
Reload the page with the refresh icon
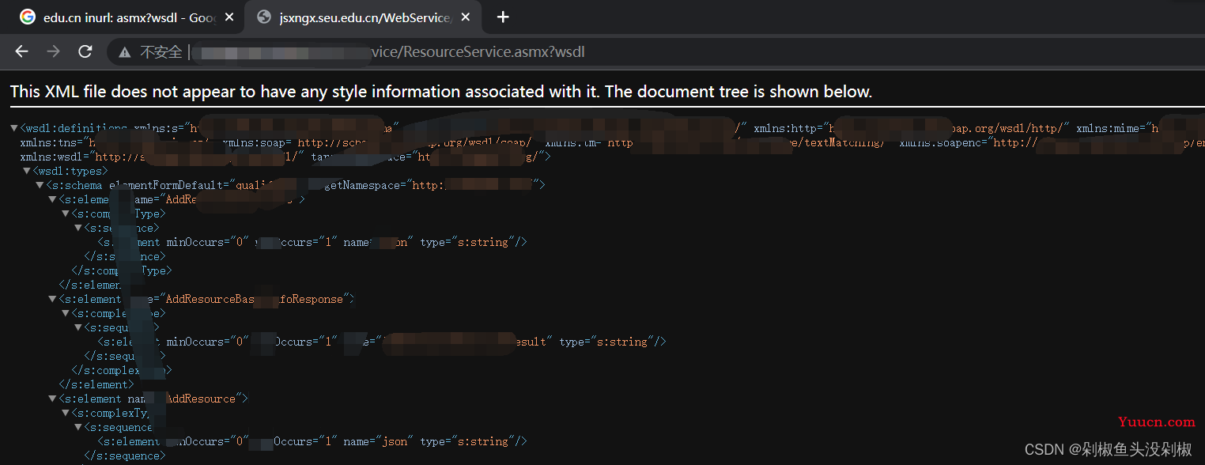[85, 51]
